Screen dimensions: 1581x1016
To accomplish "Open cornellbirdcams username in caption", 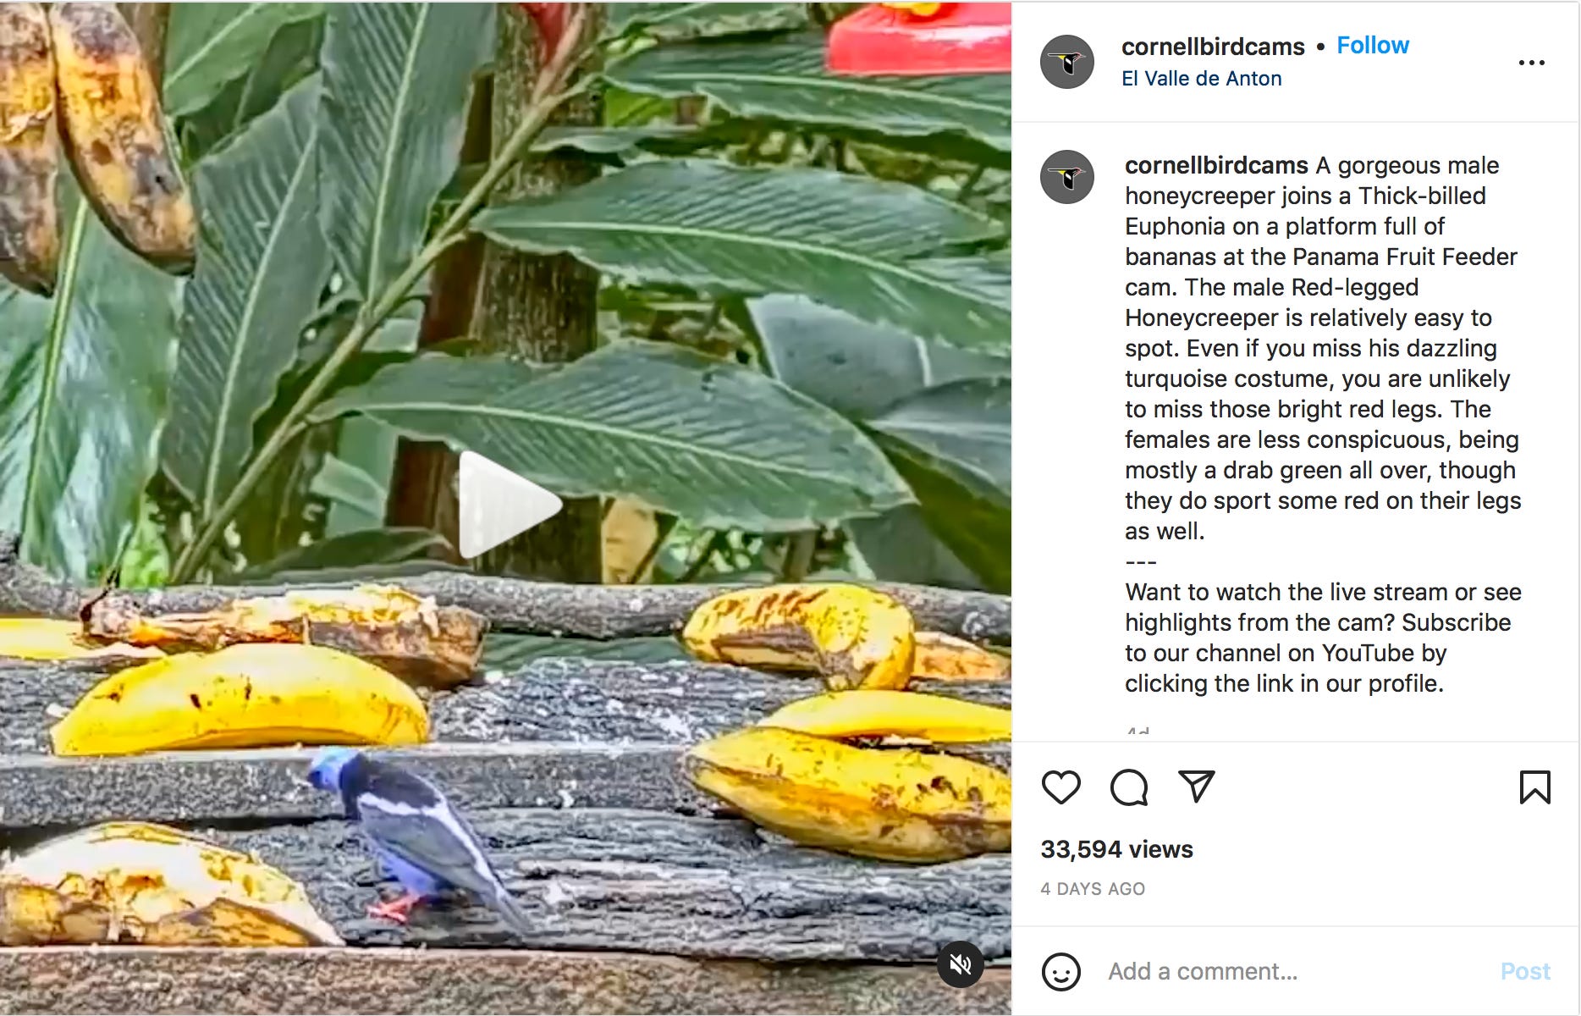I will click(x=1216, y=165).
